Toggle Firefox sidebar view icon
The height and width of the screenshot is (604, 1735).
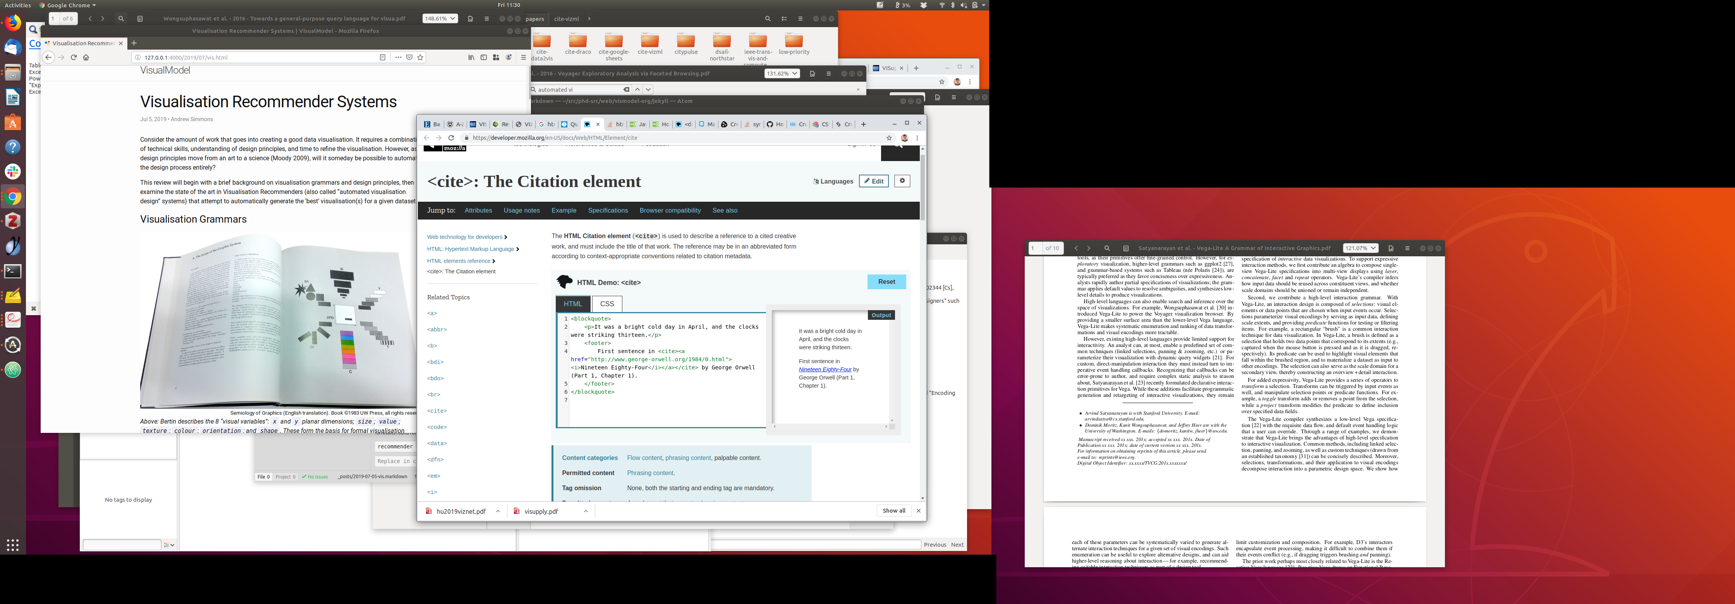484,57
